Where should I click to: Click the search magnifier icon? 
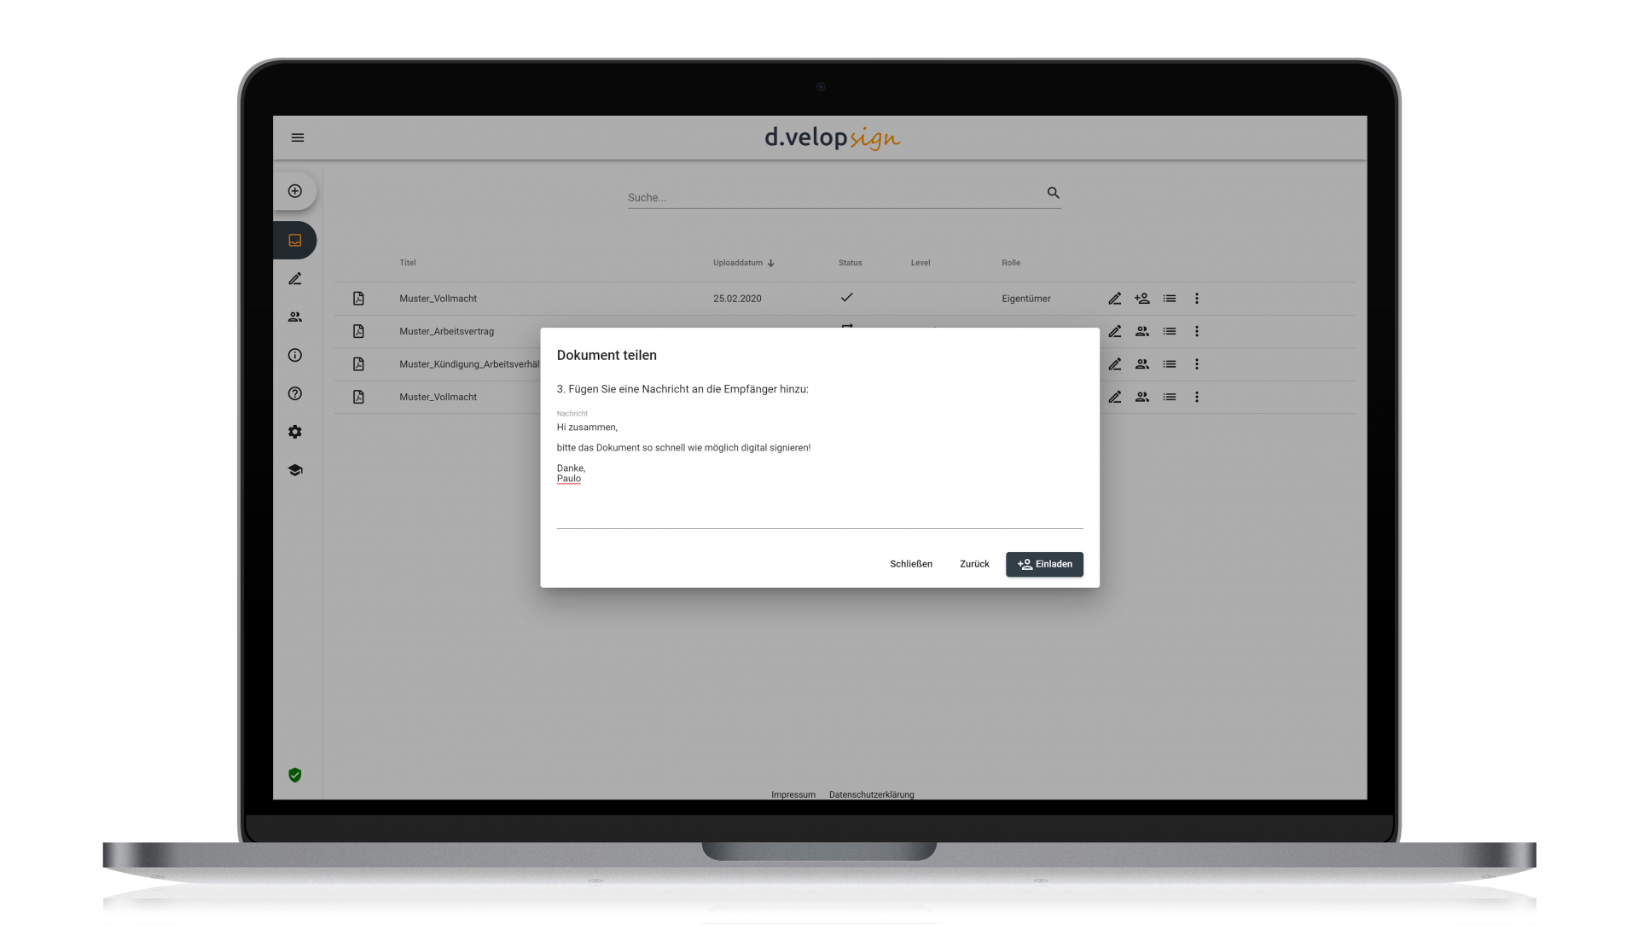pyautogui.click(x=1054, y=193)
